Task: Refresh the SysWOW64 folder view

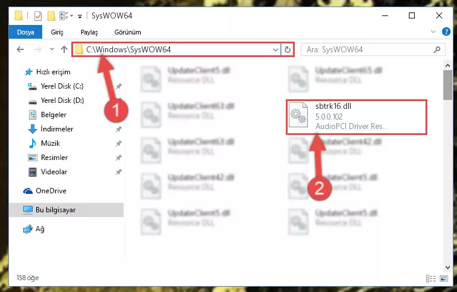Action: [x=288, y=49]
